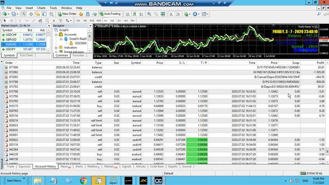Toggle the Terminal window icon

click(45, 14)
